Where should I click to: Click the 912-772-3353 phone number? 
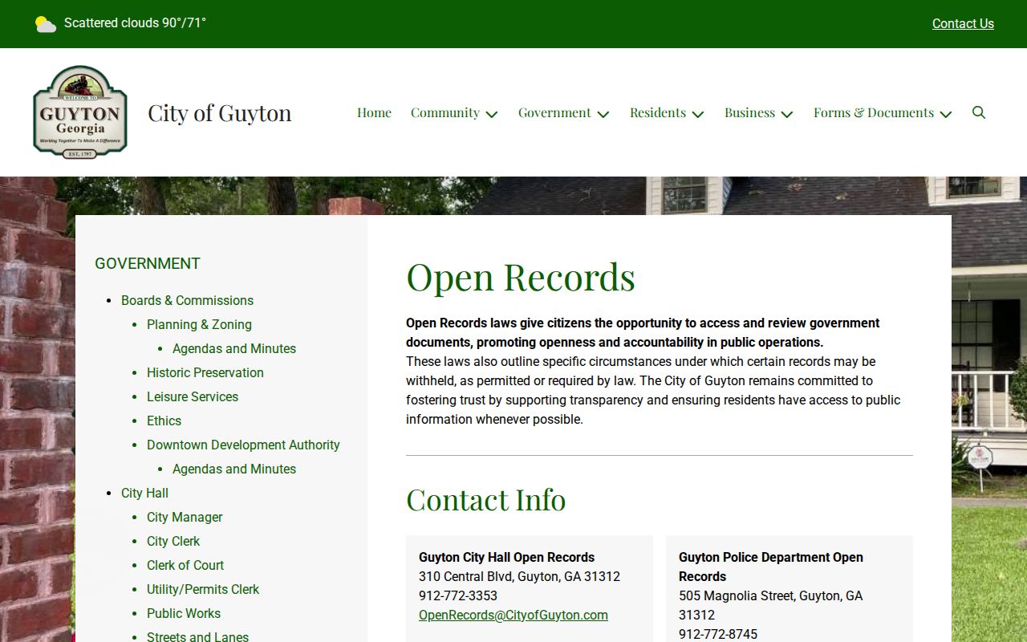point(458,595)
